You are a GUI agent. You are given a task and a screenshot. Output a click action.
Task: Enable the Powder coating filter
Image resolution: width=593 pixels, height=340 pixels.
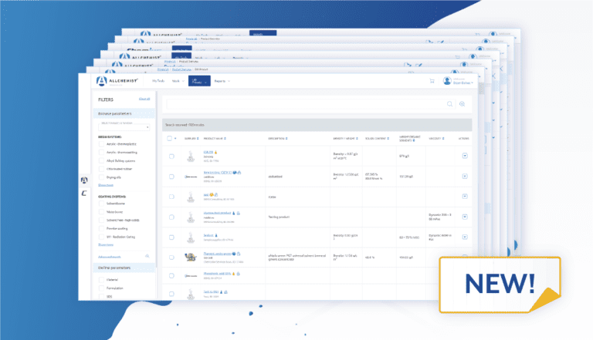(x=101, y=228)
